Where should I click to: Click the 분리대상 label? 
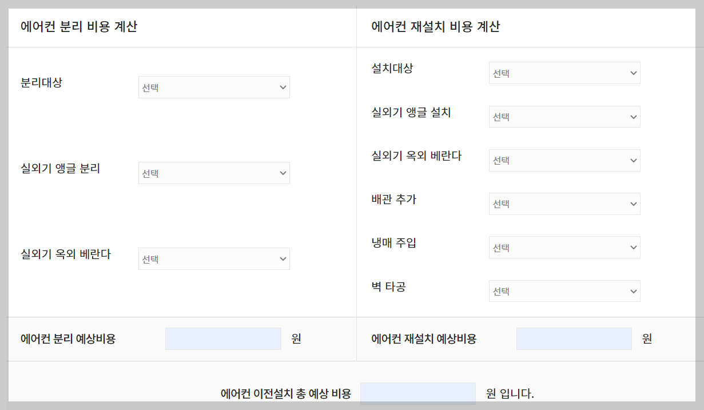click(38, 87)
